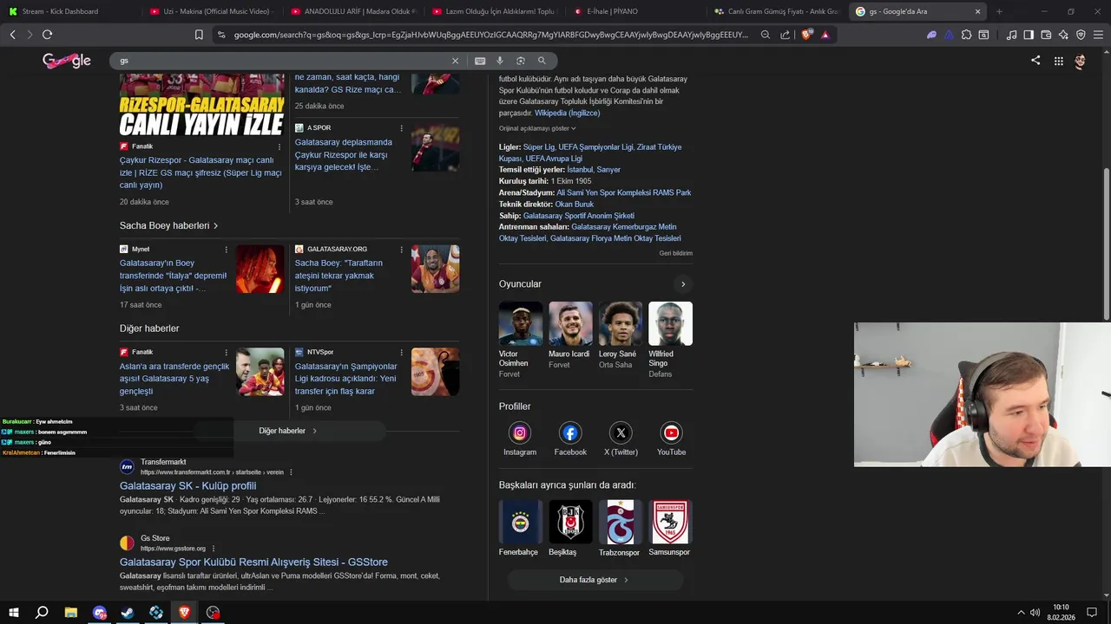Image resolution: width=1111 pixels, height=624 pixels.
Task: Open Brave Rewards triangle icon
Action: (x=825, y=35)
